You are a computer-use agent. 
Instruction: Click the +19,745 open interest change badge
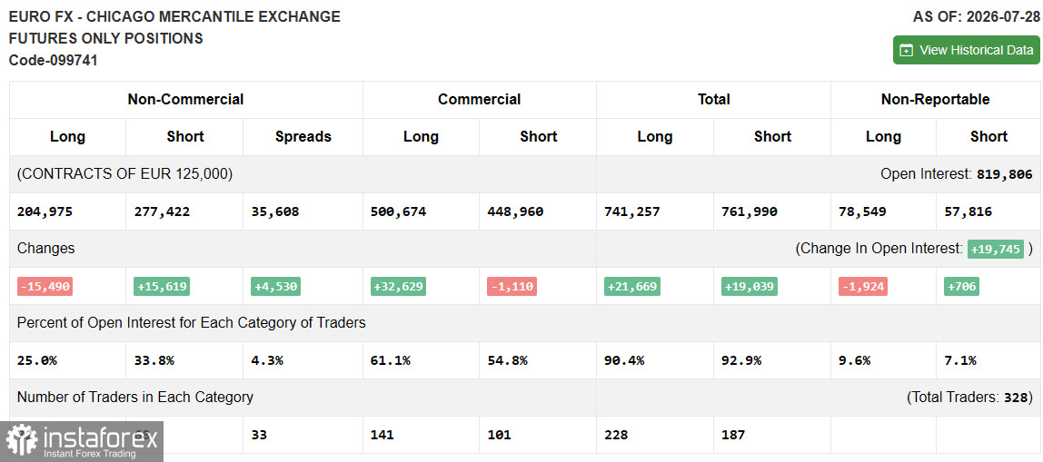tap(995, 250)
